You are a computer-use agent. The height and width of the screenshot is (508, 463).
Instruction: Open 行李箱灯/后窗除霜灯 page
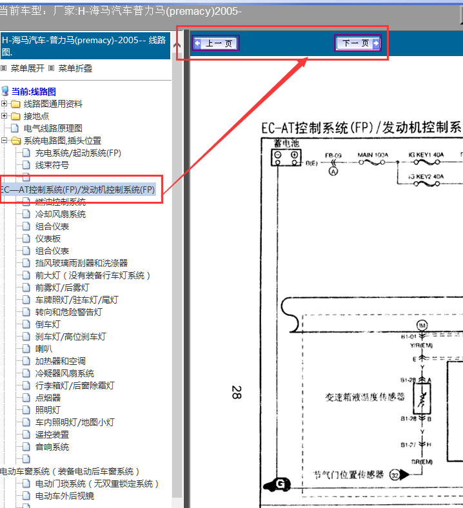click(x=75, y=386)
